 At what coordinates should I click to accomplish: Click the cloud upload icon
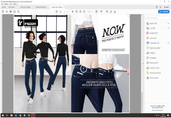click(x=7, y=11)
